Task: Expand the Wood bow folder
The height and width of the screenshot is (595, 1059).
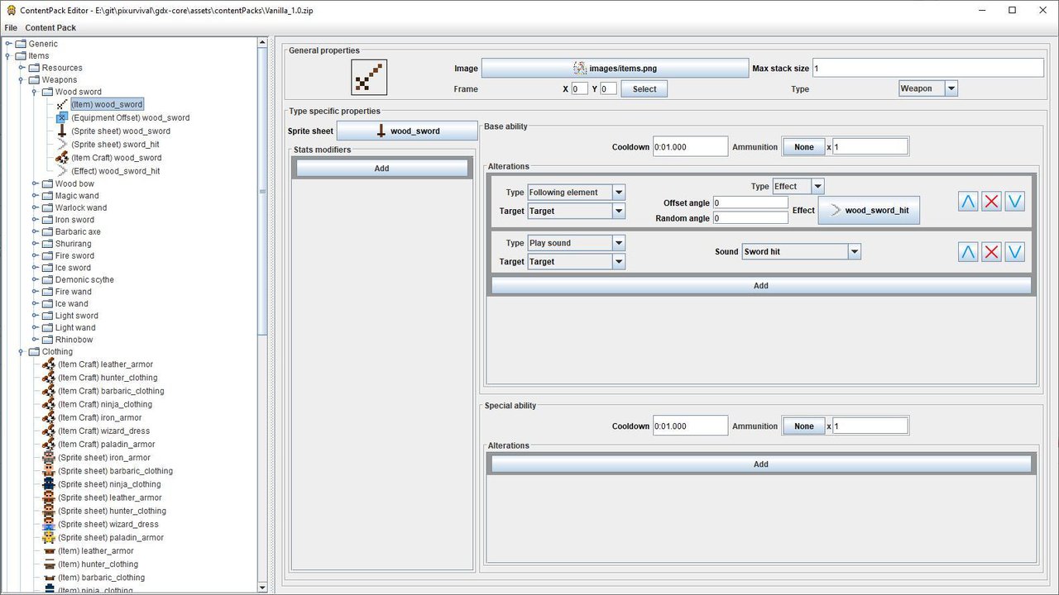Action: tap(35, 183)
